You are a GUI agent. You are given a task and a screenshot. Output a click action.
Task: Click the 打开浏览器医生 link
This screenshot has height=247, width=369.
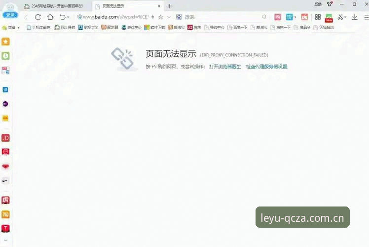point(225,67)
